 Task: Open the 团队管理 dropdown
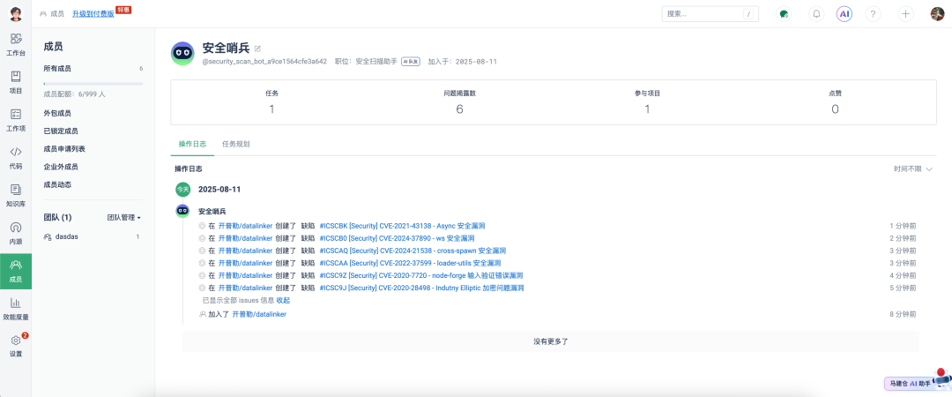(124, 217)
